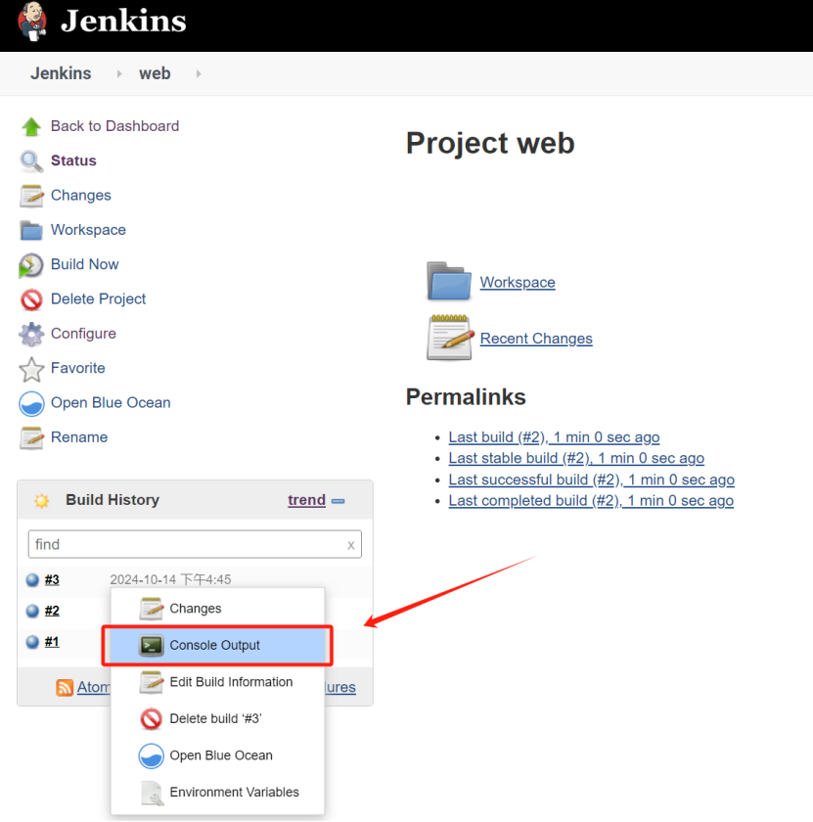Image resolution: width=813 pixels, height=822 pixels.
Task: Open Last build (#2) permalink
Action: tap(554, 437)
